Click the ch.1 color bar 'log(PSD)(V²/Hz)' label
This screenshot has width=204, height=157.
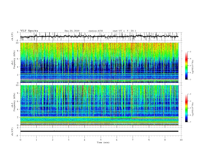click(x=193, y=67)
